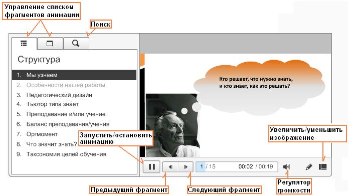Skip to the next fragment
This screenshot has height=196, width=349.
pos(186,167)
